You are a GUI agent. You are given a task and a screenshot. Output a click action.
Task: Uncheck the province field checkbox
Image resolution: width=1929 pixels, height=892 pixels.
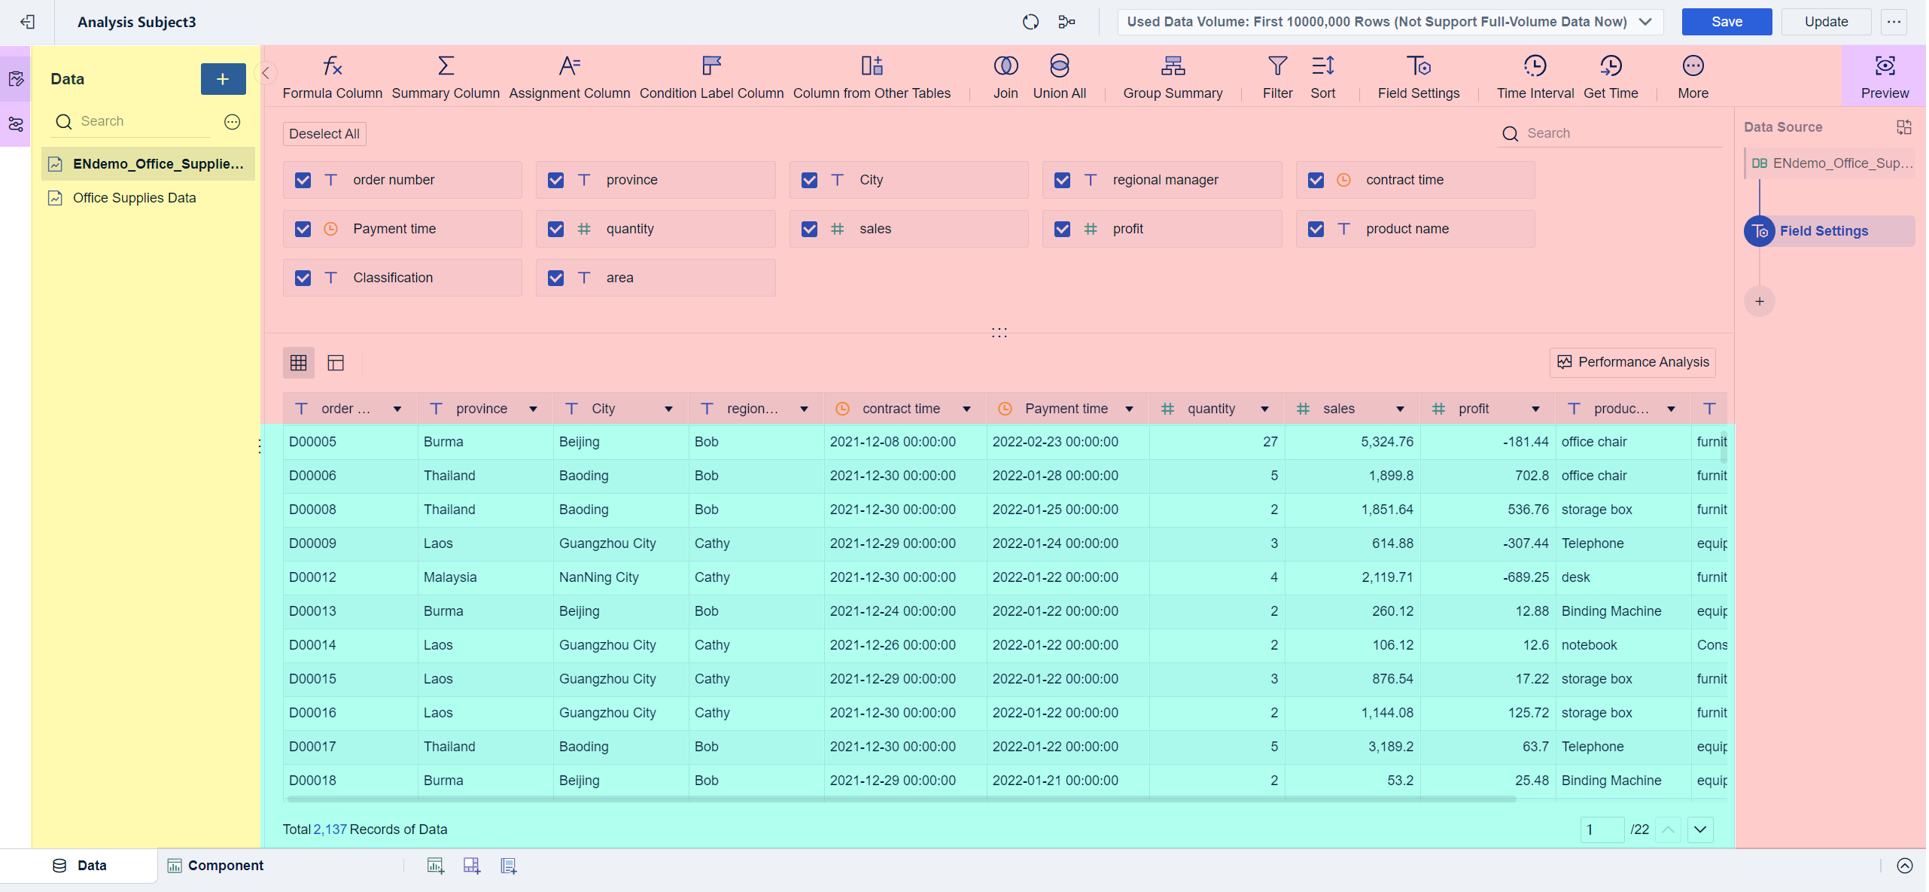(555, 180)
